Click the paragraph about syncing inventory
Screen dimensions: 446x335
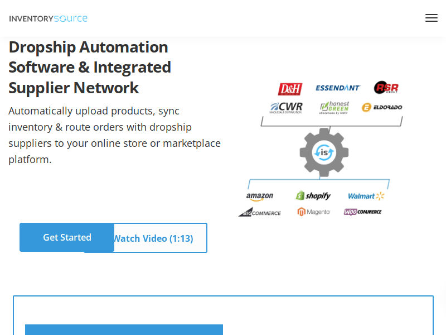114,135
